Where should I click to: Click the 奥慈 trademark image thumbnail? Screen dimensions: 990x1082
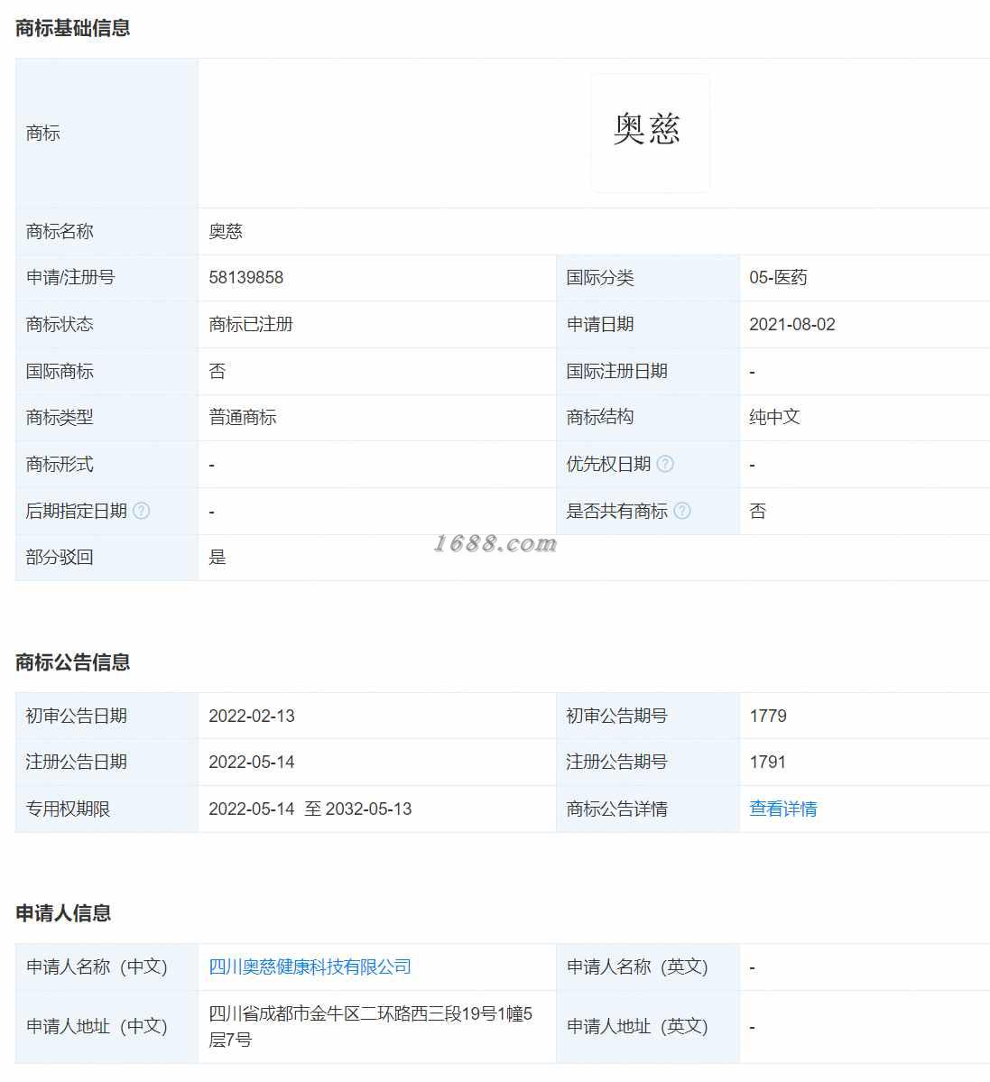point(650,134)
